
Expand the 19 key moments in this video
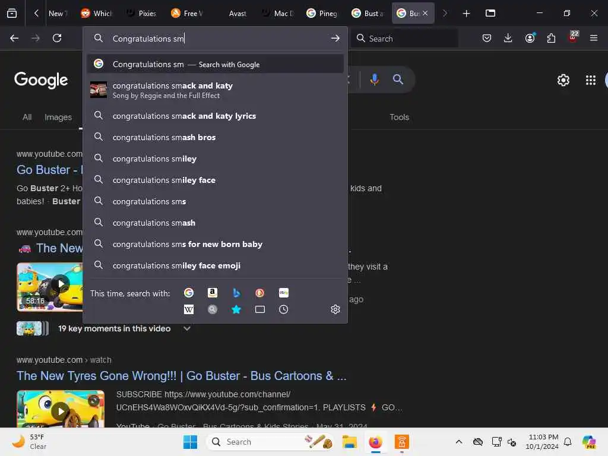[x=186, y=328]
